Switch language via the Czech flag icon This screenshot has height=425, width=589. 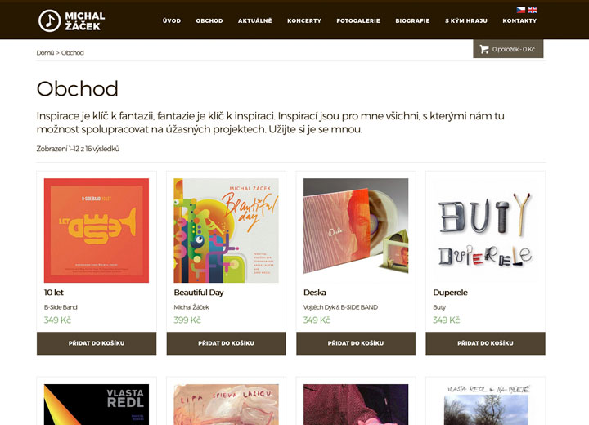[x=520, y=10]
